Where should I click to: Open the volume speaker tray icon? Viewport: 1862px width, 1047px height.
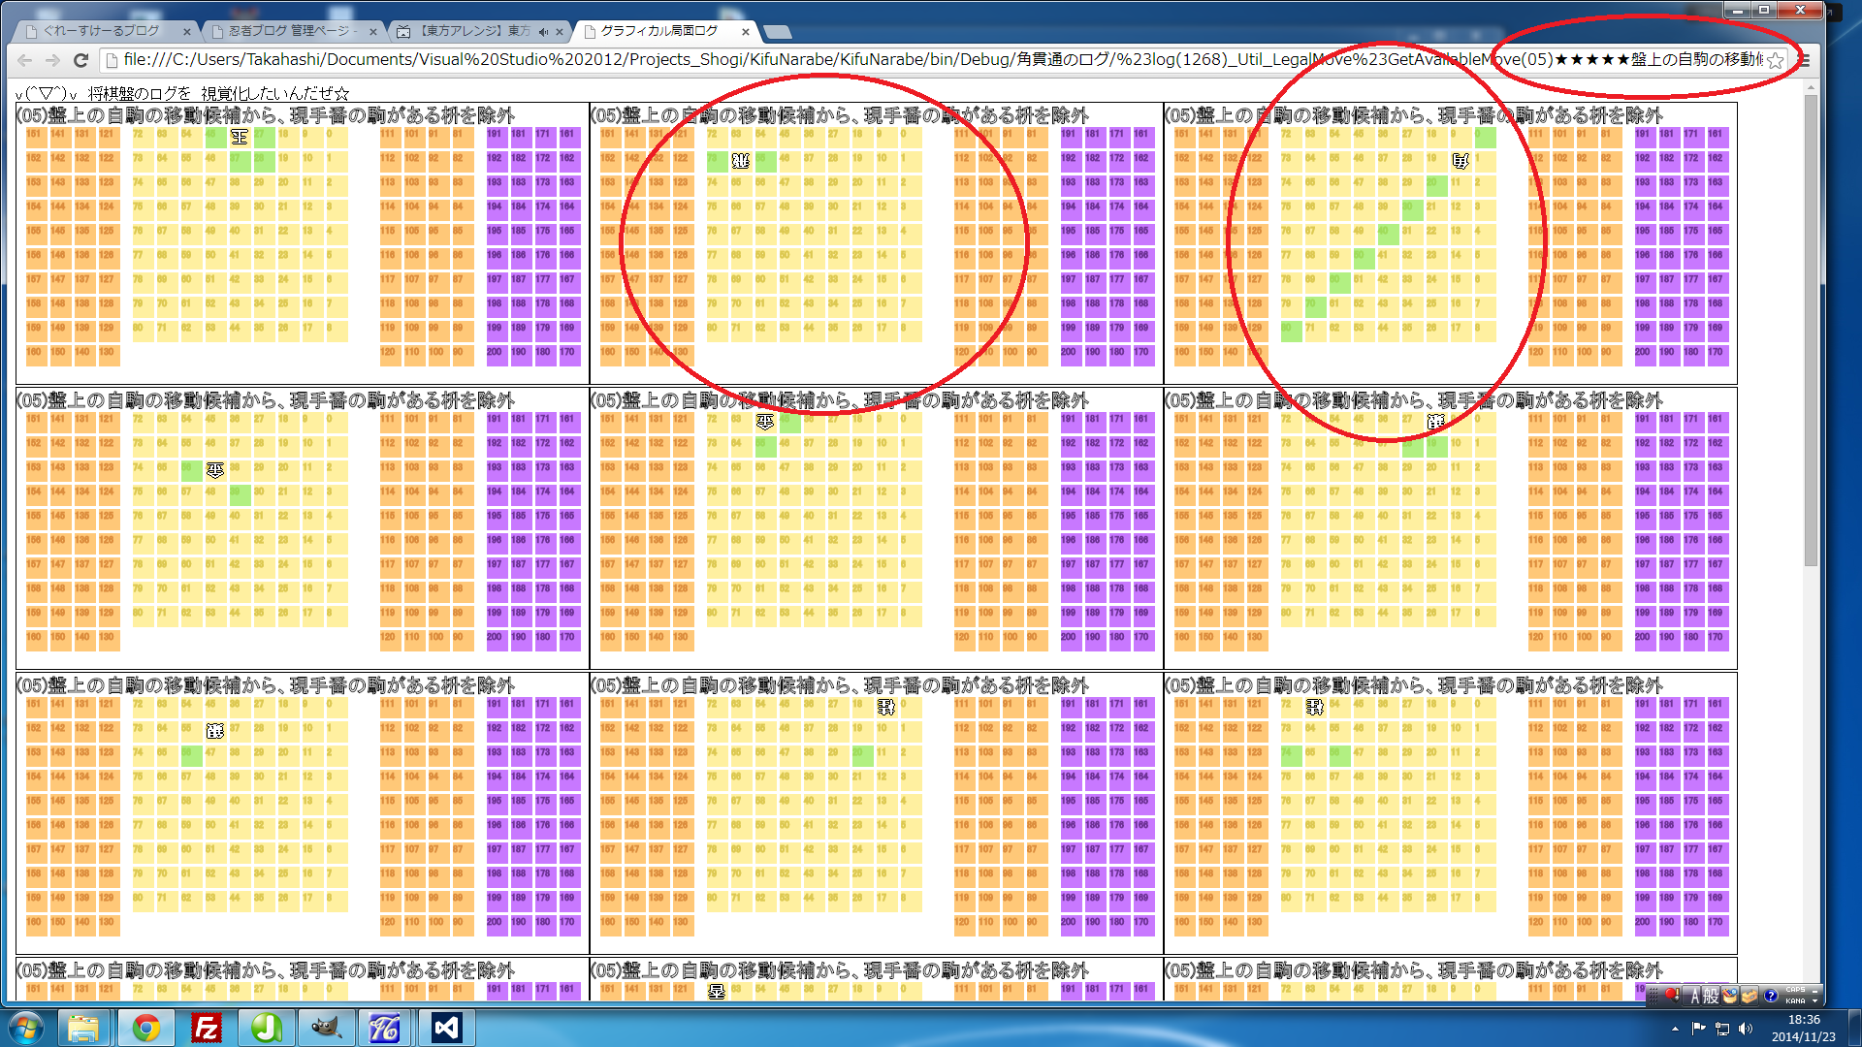pyautogui.click(x=1746, y=1029)
